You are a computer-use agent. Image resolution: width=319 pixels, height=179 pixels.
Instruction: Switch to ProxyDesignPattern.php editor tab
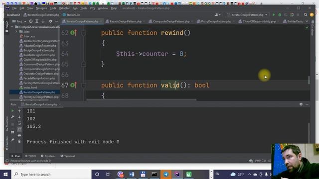216,21
